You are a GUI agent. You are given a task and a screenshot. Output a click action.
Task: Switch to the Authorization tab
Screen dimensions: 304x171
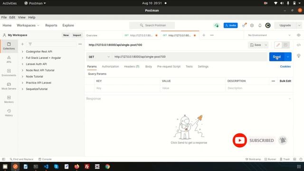pos(110,66)
